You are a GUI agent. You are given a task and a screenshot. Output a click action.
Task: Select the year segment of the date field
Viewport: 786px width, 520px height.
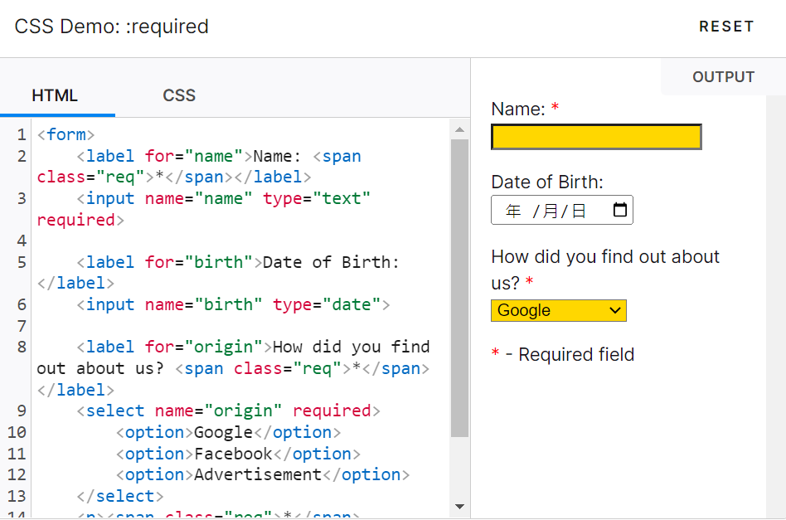click(513, 211)
